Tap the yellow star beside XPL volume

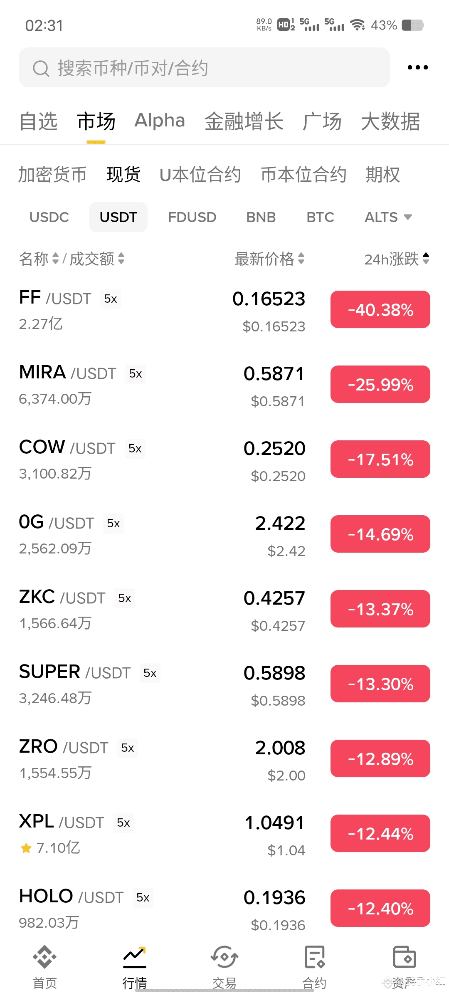click(26, 848)
